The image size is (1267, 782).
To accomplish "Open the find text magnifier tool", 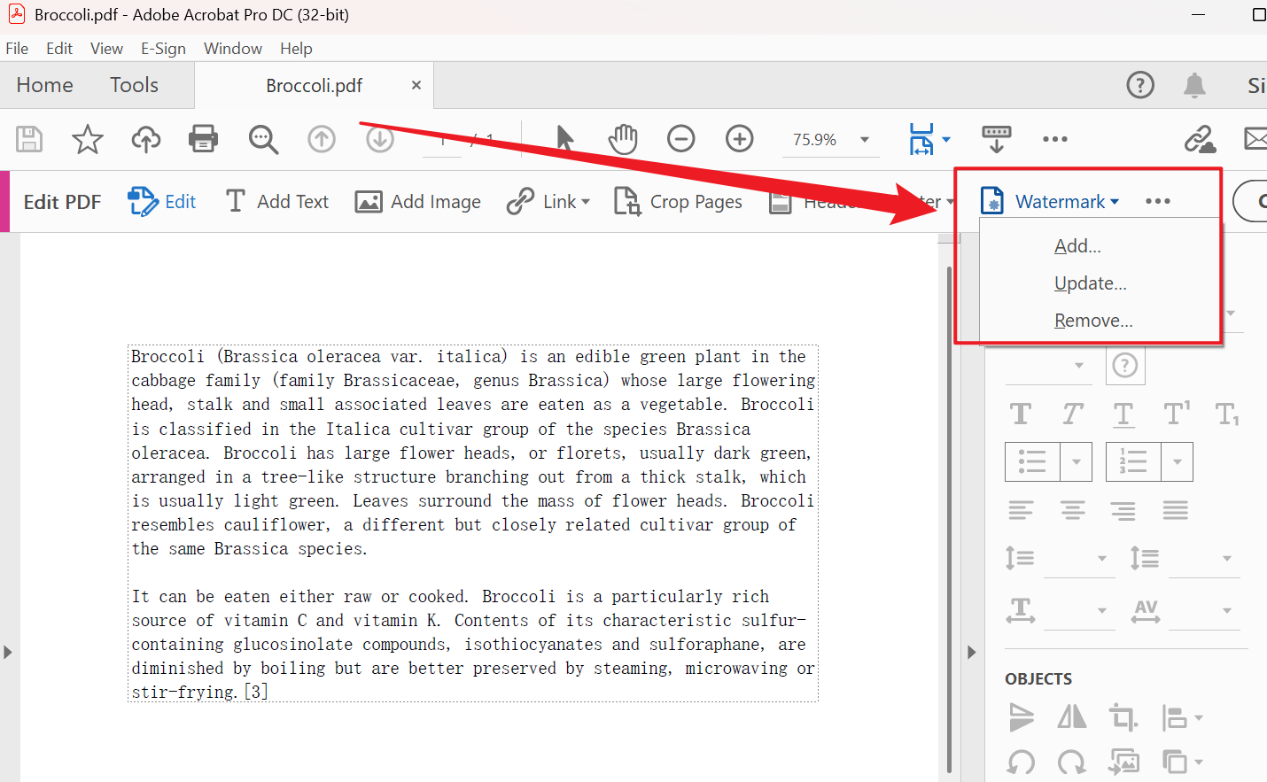I will tap(263, 139).
